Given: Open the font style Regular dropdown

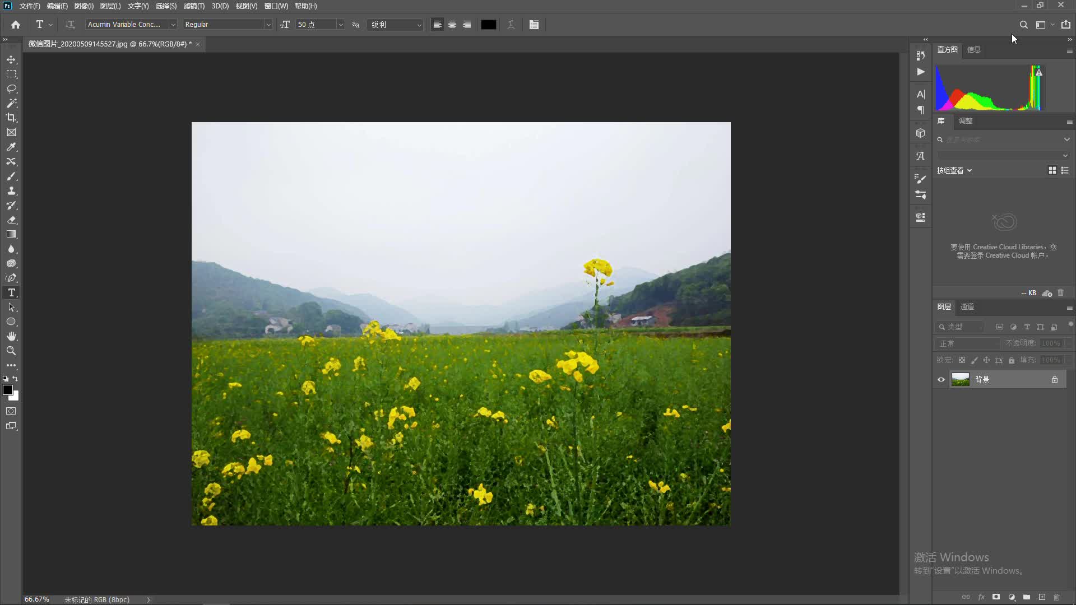Looking at the screenshot, I should tap(268, 25).
